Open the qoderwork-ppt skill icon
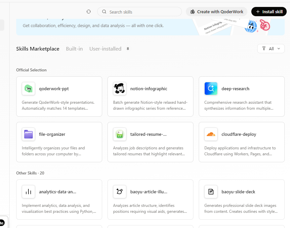Image resolution: width=290 pixels, height=228 pixels. tap(28, 89)
